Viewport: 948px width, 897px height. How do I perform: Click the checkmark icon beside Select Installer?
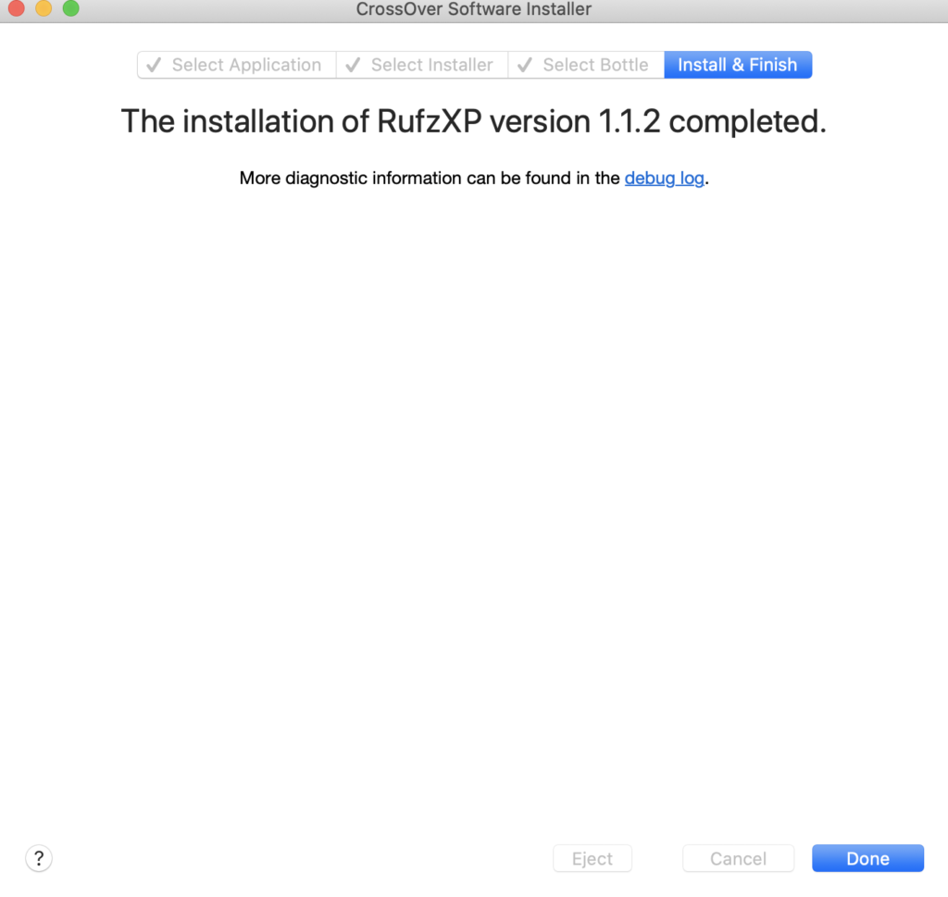click(x=353, y=66)
